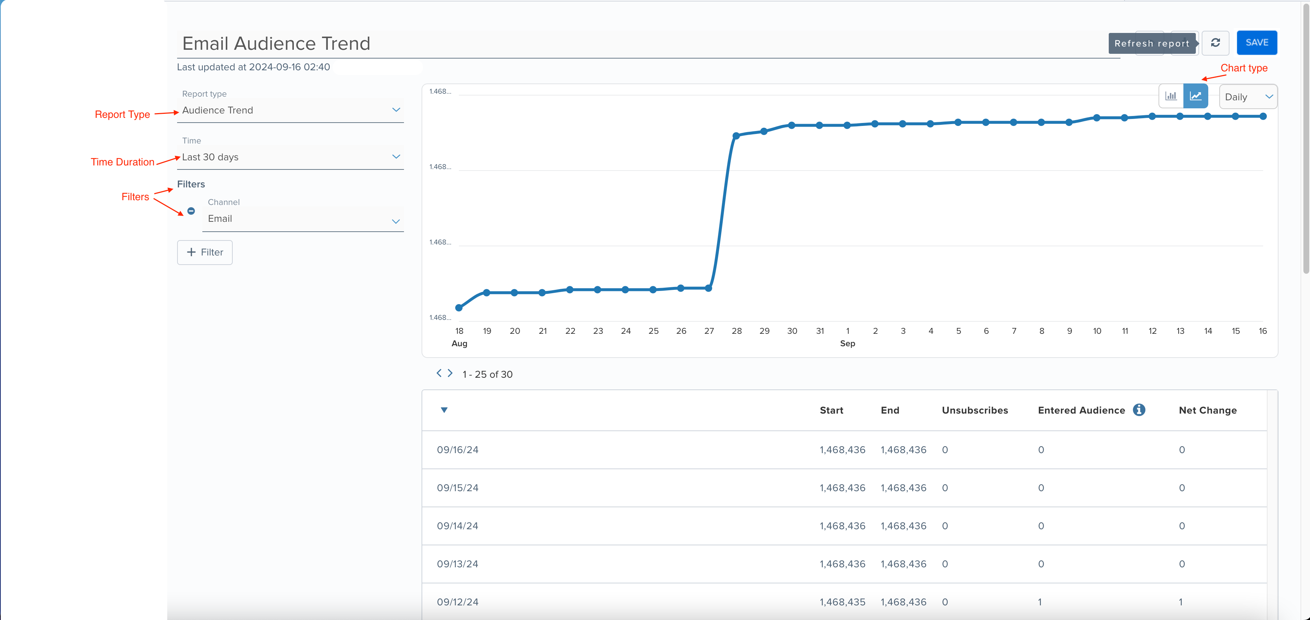Toggle date column sort triangle

click(444, 410)
